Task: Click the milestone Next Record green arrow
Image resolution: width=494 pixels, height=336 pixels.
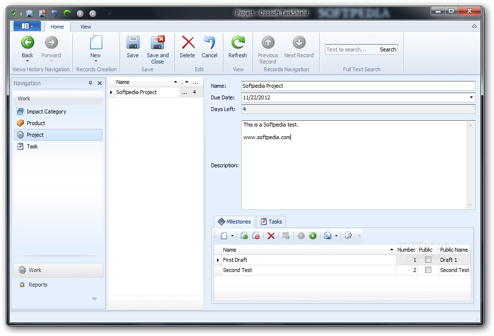Action: click(313, 236)
